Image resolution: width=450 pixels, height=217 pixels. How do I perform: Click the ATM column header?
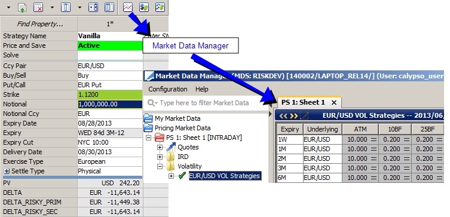pyautogui.click(x=360, y=129)
